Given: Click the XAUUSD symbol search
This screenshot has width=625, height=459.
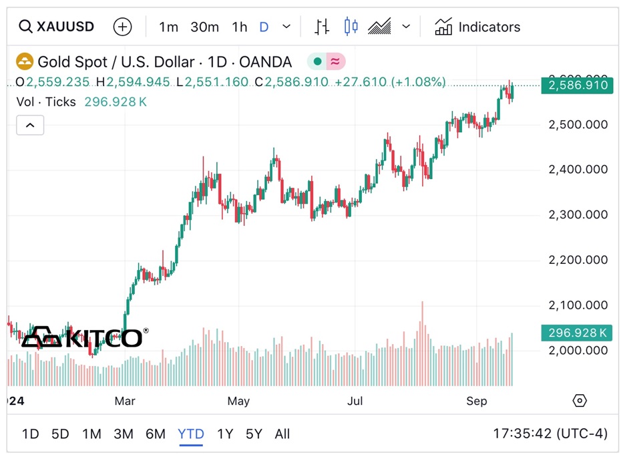Looking at the screenshot, I should (57, 27).
